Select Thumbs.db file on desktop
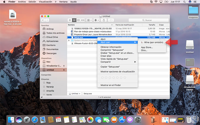The image size is (200, 125). [x=190, y=64]
